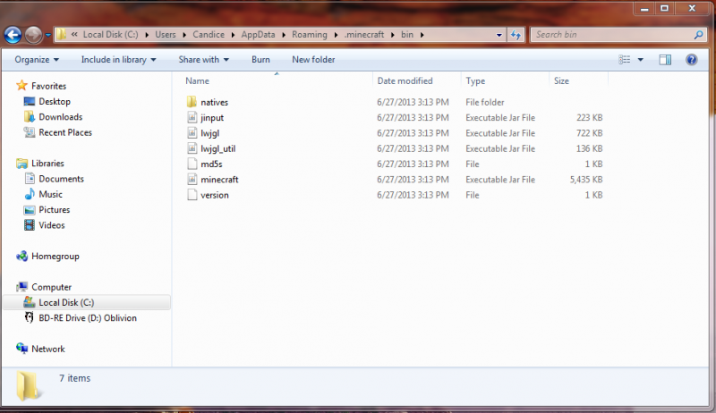
Task: Expand the Include in library menu
Action: (x=118, y=60)
